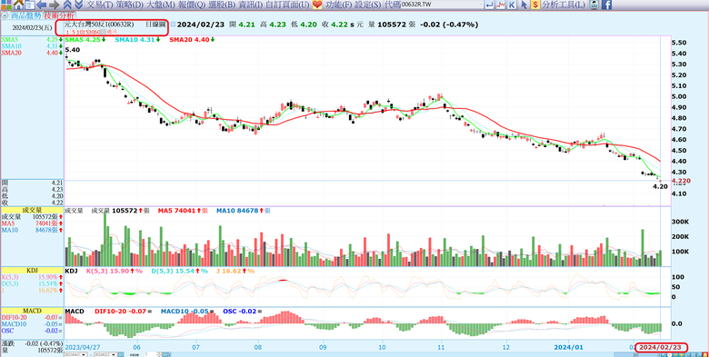Click the round icon left of 商品盤勢
Viewport: 709px width, 357px height.
pyautogui.click(x=5, y=15)
